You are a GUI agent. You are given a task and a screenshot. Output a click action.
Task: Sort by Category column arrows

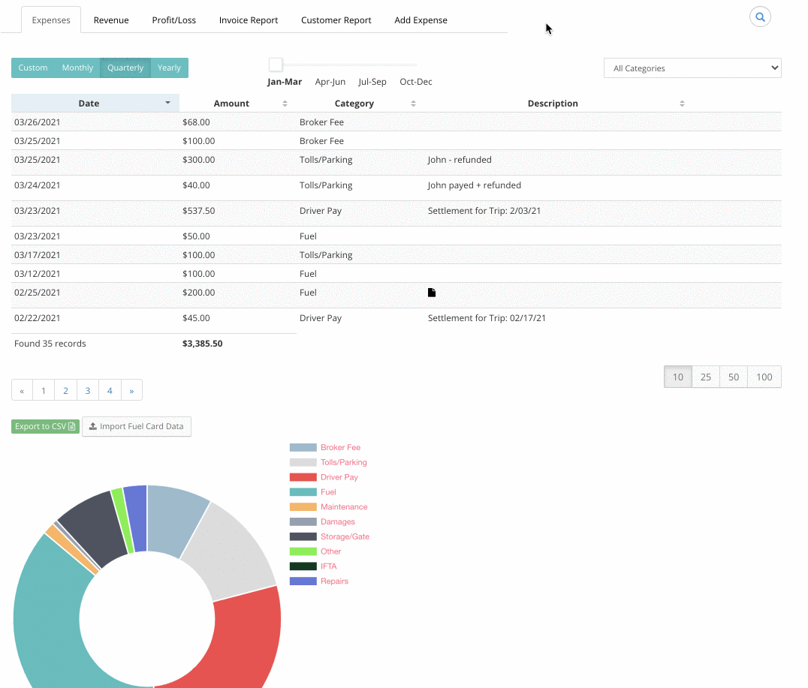[413, 104]
